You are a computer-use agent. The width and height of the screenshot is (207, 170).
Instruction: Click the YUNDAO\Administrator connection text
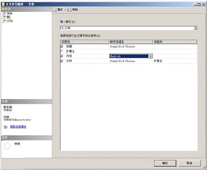coord(17,120)
